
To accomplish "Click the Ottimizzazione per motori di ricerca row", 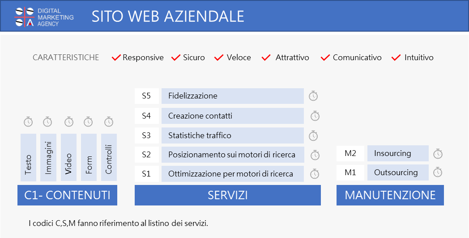I will [233, 174].
